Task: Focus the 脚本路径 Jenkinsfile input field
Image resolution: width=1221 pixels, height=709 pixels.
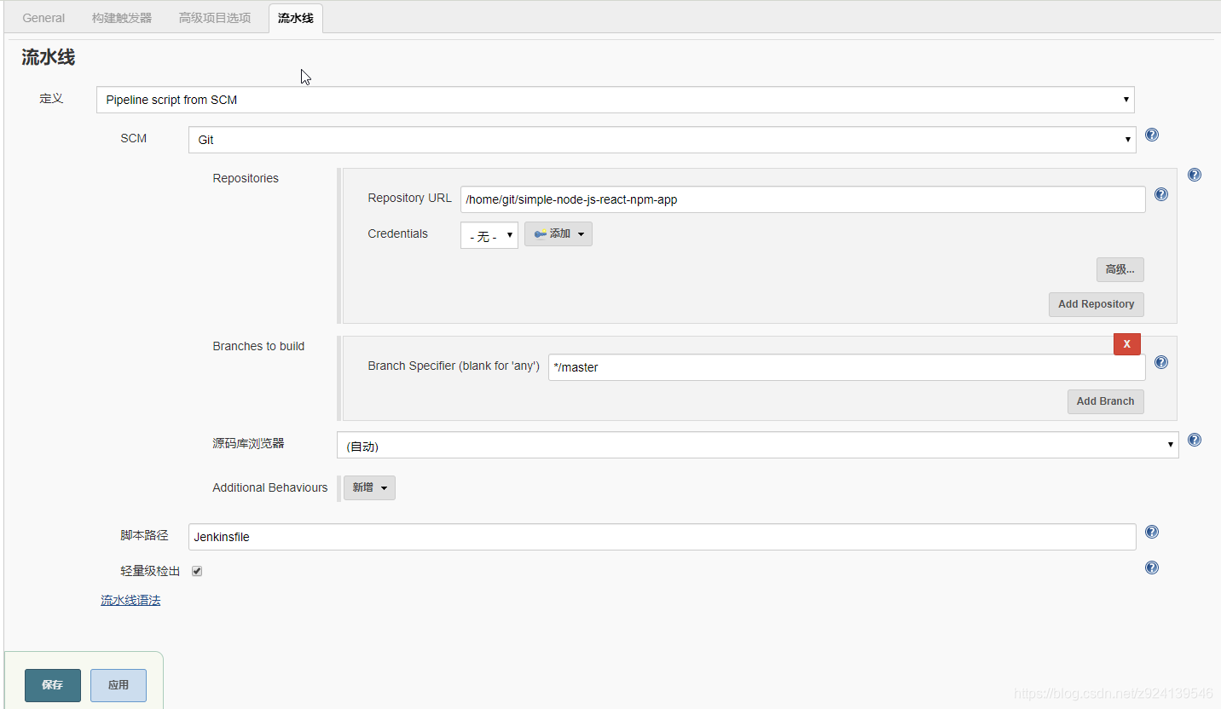Action: 663,537
